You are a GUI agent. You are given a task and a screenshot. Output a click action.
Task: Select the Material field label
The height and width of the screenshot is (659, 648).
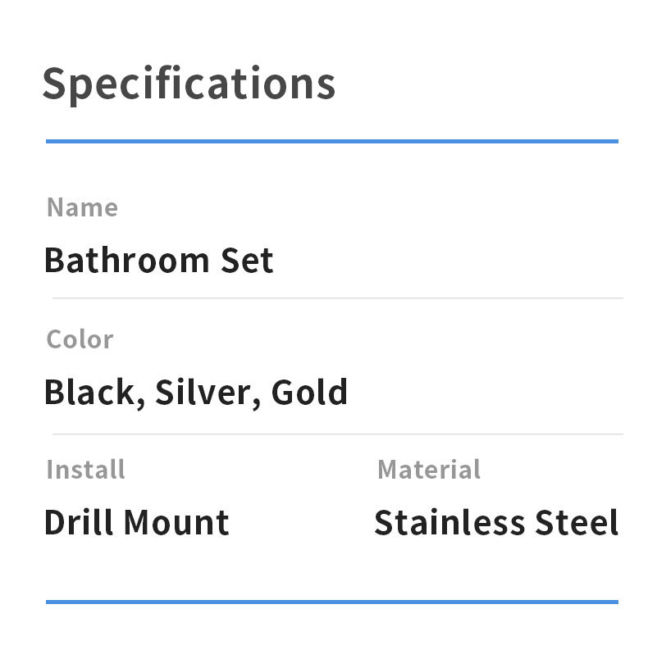(428, 470)
